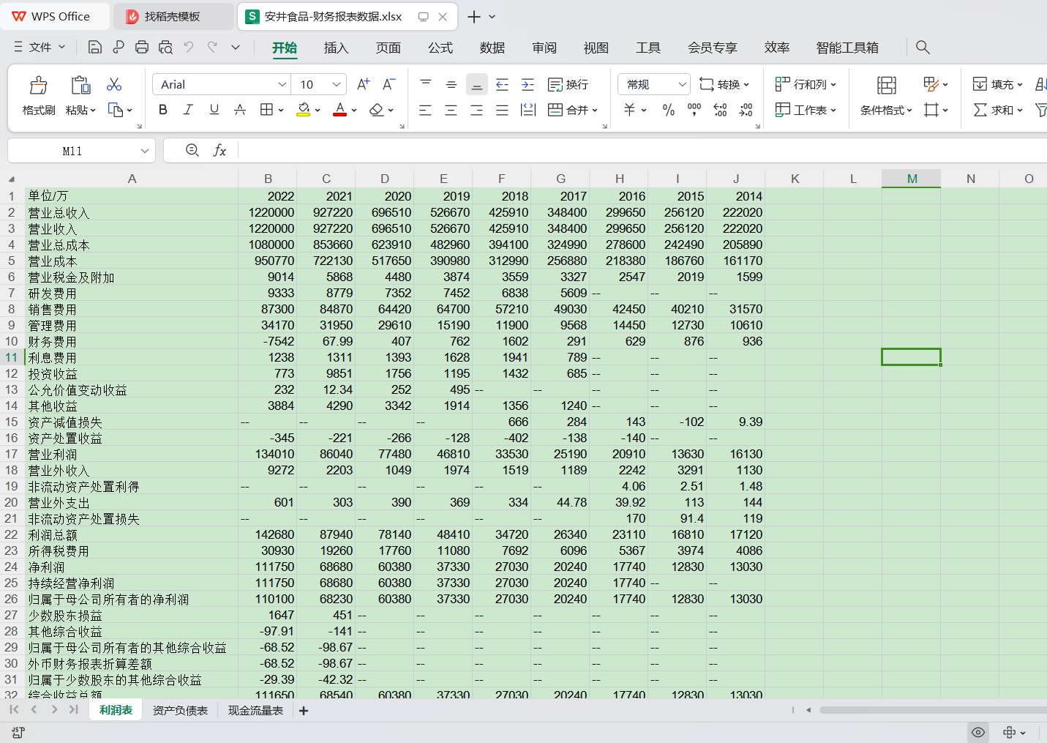Image resolution: width=1047 pixels, height=743 pixels.
Task: Align text to the right
Action: [476, 110]
